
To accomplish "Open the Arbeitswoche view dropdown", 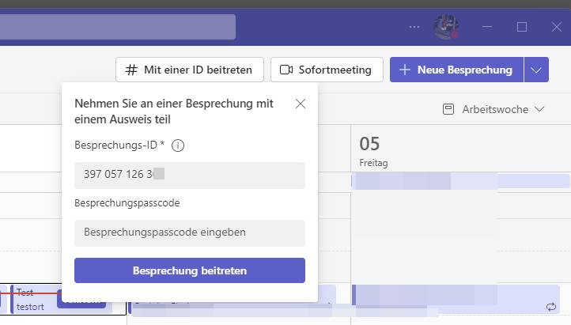I will [x=494, y=109].
